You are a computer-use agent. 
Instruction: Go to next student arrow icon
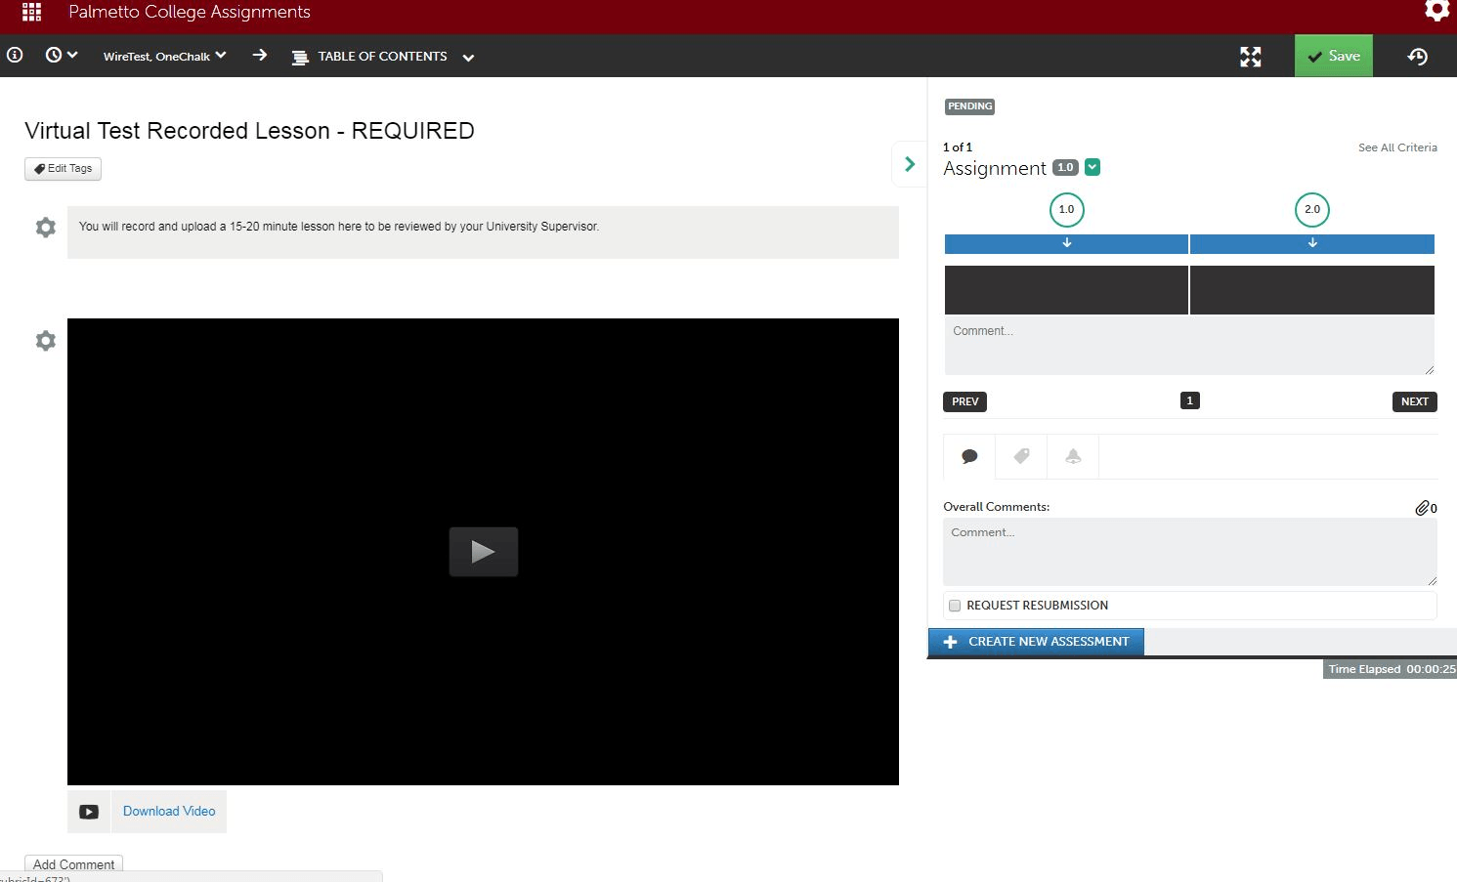coord(259,56)
